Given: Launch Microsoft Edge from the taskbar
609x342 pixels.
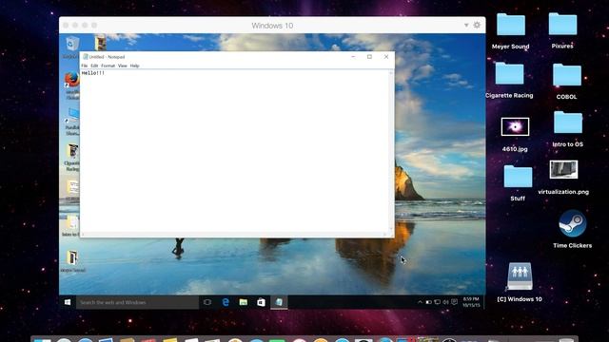Looking at the screenshot, I should pyautogui.click(x=226, y=302).
